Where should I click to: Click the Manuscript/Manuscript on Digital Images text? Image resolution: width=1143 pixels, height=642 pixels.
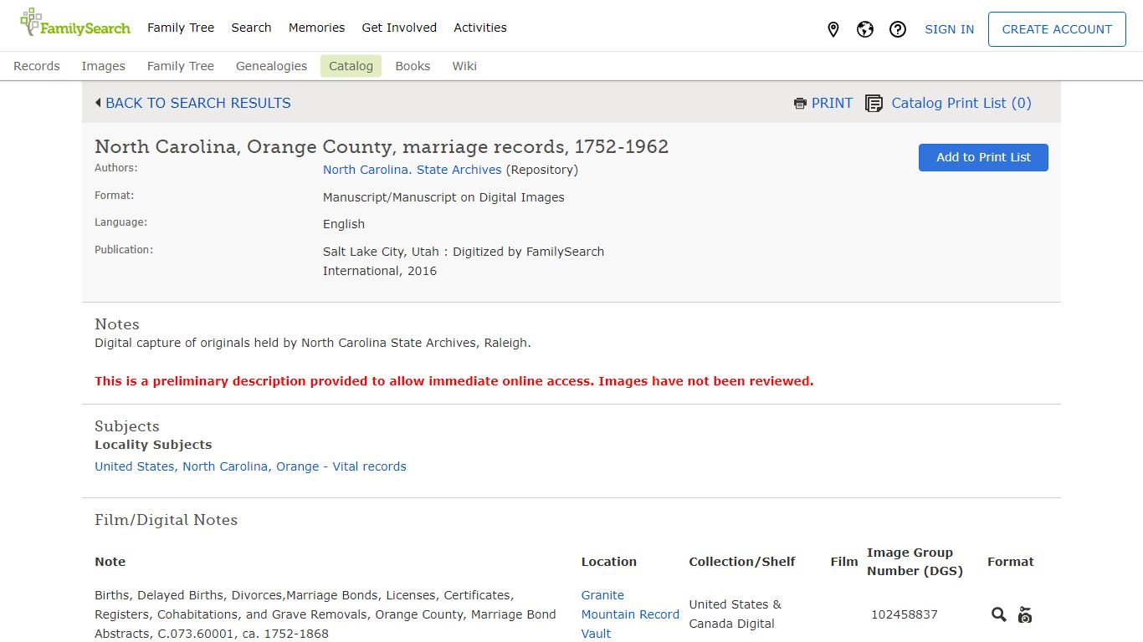pos(443,197)
